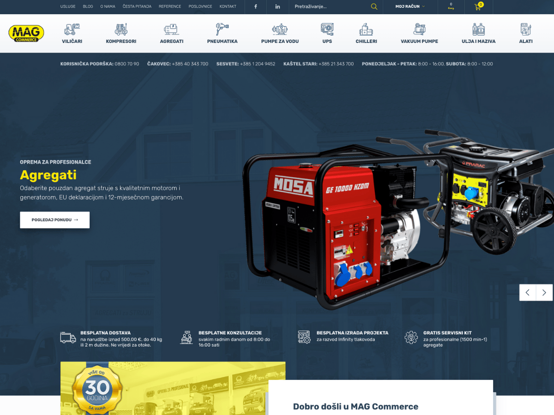Image resolution: width=554 pixels, height=415 pixels.
Task: Click the PNEUMATIKA spray gun icon
Action: [222, 29]
